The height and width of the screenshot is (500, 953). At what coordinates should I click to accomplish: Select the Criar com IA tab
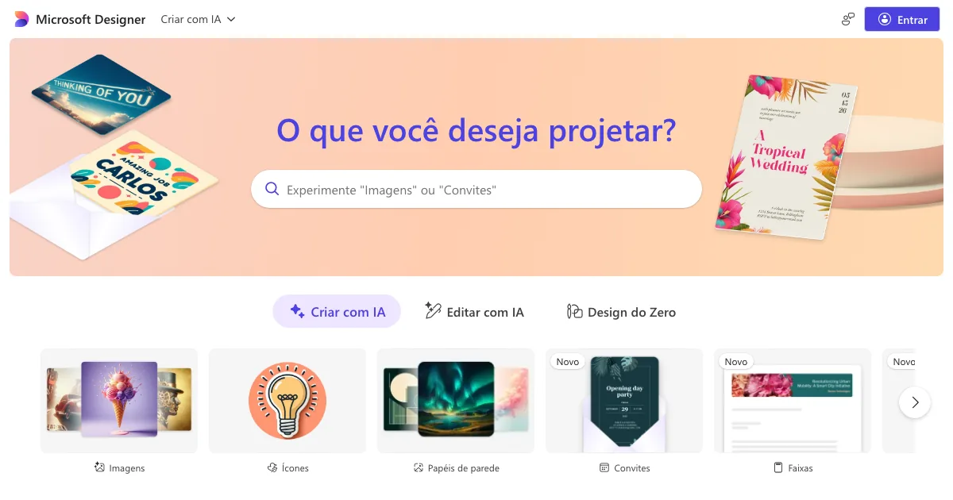[337, 312]
